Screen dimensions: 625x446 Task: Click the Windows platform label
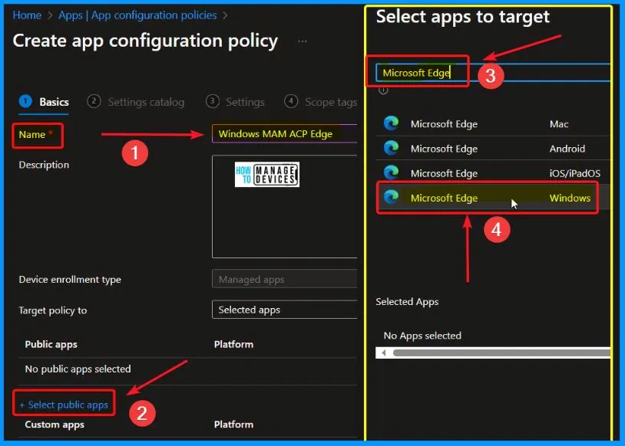570,198
